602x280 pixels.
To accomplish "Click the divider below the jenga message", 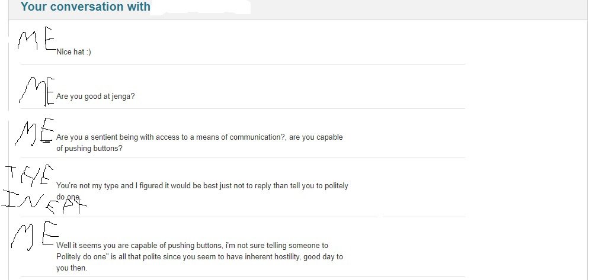I will pos(243,108).
